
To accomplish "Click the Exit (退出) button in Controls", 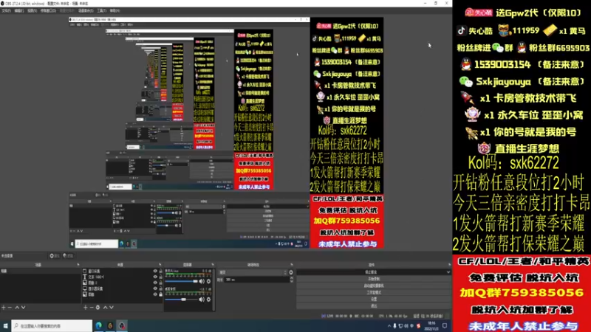I will pos(374,305).
